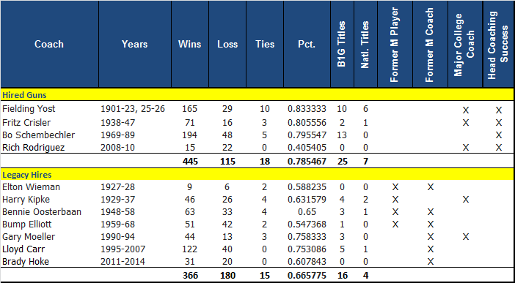This screenshot has width=515, height=283.
Task: Click the Major College Coach header
Action: coord(465,44)
